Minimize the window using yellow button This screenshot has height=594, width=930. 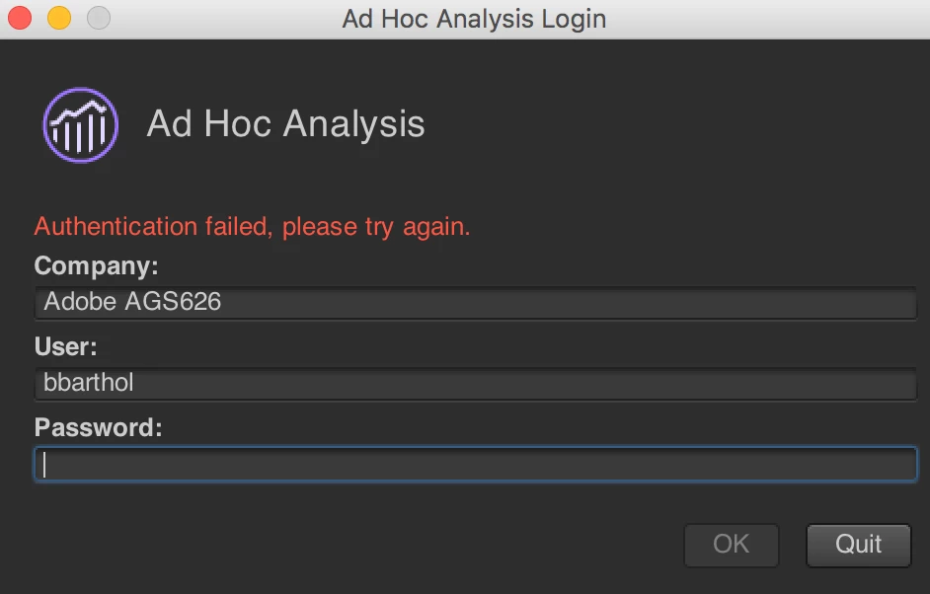coord(59,18)
